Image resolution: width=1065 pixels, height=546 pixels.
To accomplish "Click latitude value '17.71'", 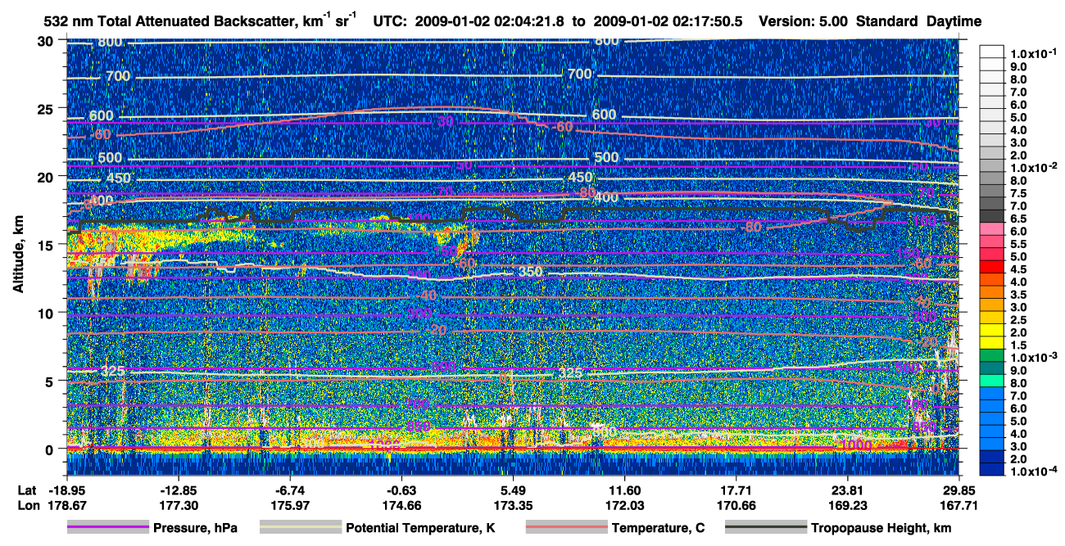I will [x=736, y=490].
